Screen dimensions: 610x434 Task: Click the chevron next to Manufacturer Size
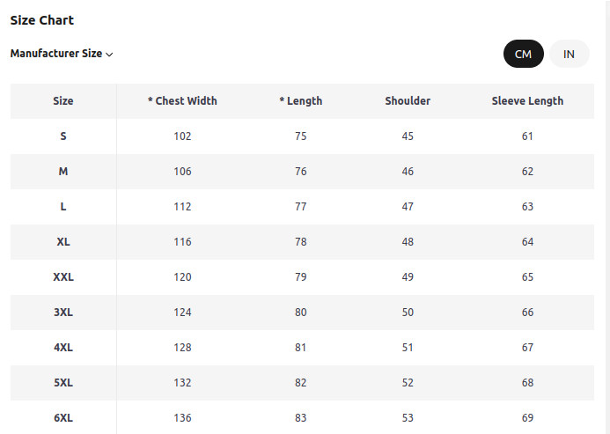coord(109,55)
